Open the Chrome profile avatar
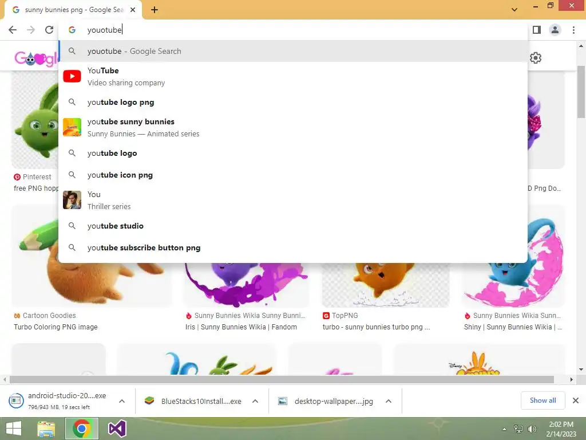This screenshot has height=440, width=586. (555, 30)
